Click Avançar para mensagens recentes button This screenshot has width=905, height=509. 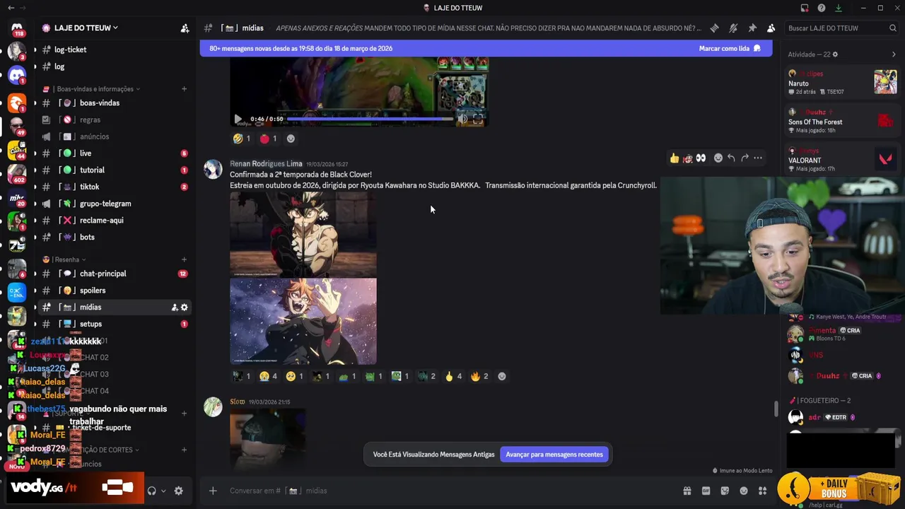click(554, 455)
